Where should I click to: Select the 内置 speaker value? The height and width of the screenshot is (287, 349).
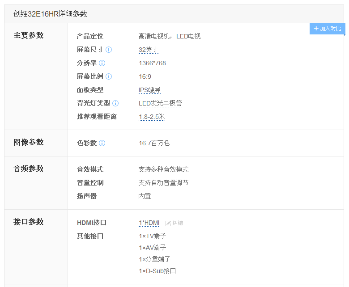(145, 196)
